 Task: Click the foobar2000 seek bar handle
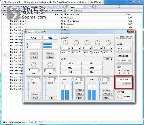pyautogui.click(x=119, y=6)
